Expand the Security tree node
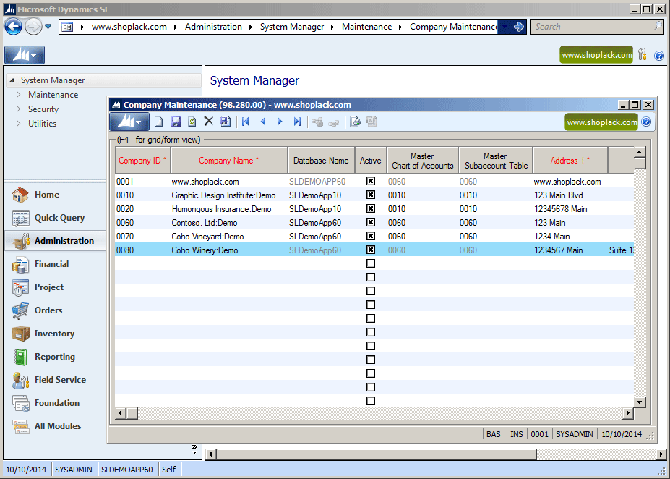The image size is (670, 479). pos(18,109)
